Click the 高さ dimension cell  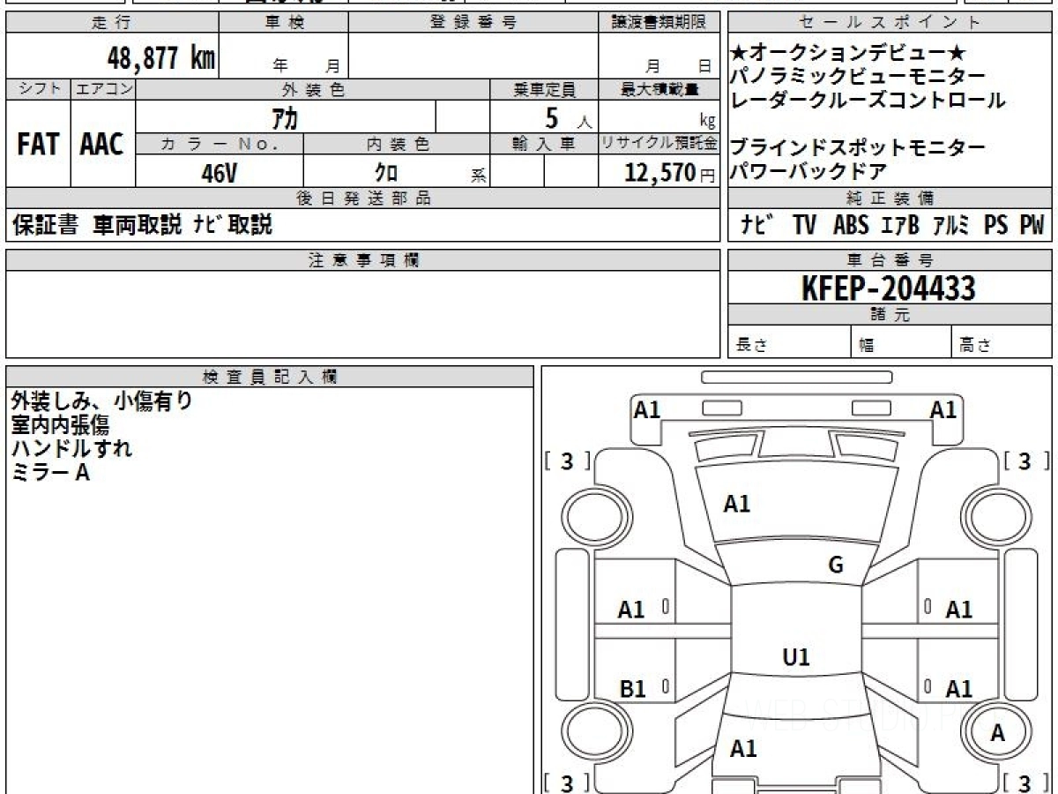point(1002,343)
